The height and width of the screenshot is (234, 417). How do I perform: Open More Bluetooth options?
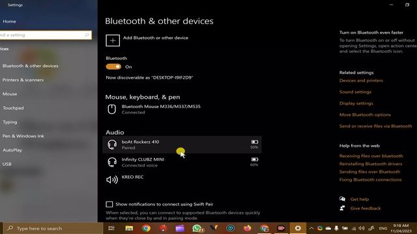point(365,114)
